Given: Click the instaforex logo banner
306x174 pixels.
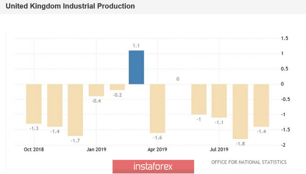Looking at the screenshot, I should (153, 167).
